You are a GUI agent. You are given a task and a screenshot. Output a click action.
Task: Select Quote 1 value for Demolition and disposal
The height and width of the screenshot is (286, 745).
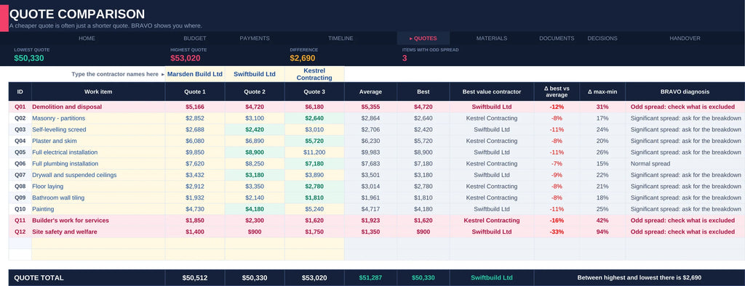click(x=195, y=107)
